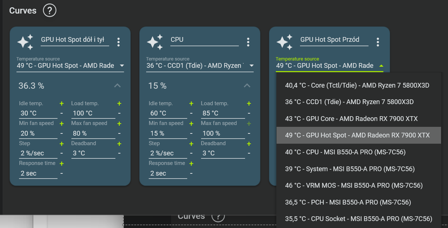Click sparkle icon on GPU Hot Spot dół i tył card
Screen dimensions: 448x228
[25, 42]
